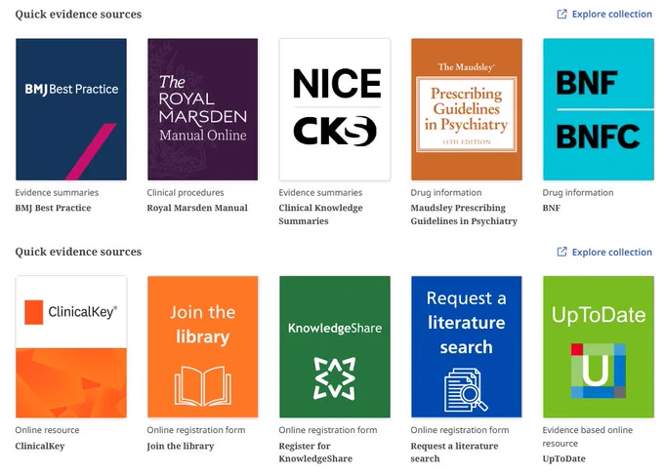Click first section's Explore collection link text
664x473 pixels.
coord(612,14)
